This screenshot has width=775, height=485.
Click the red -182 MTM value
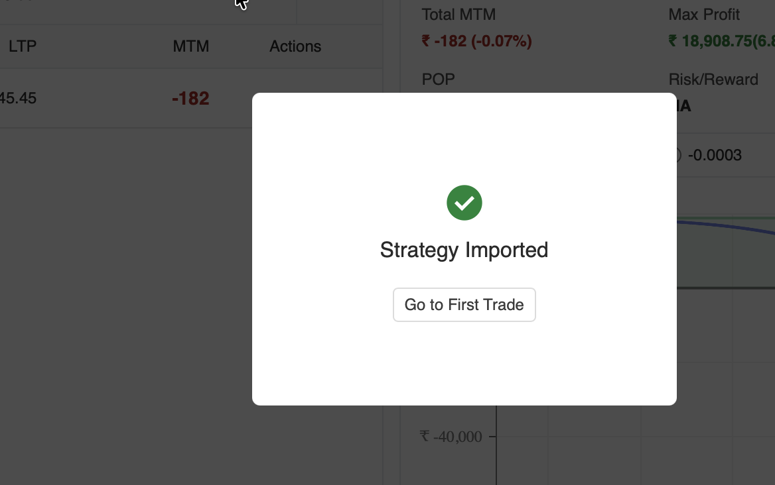point(191,99)
